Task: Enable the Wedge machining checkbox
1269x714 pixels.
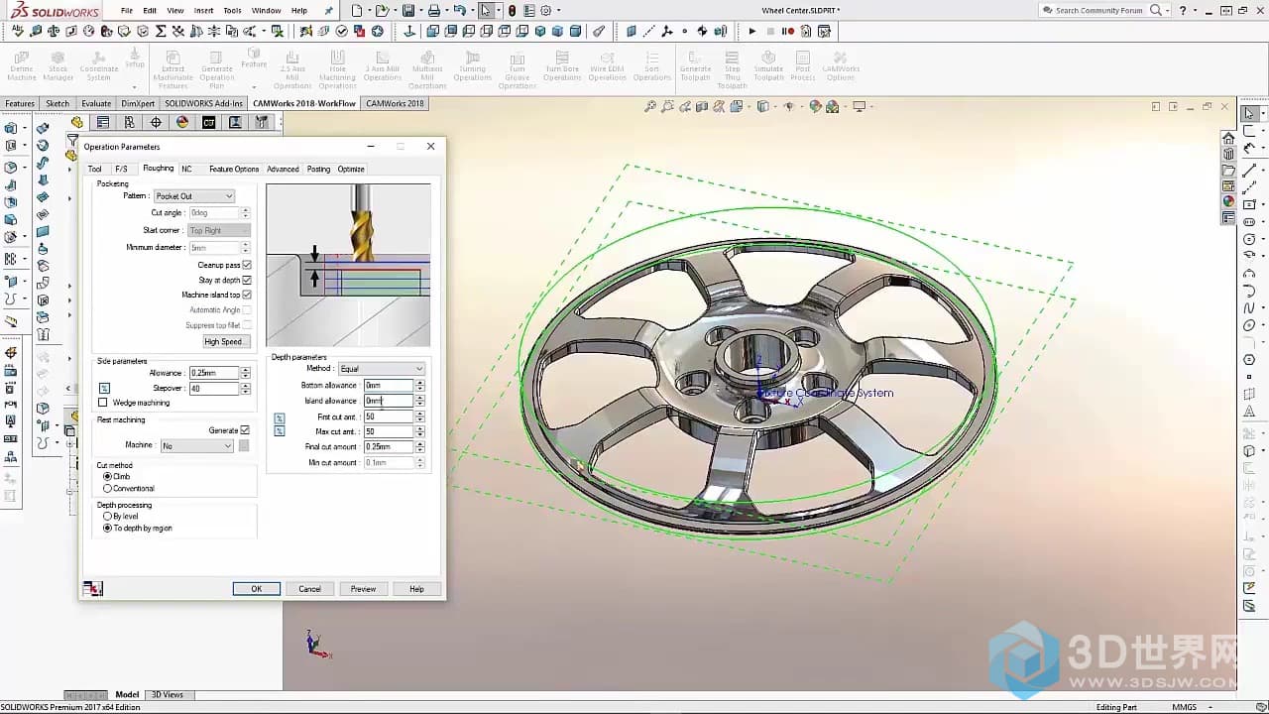Action: point(103,403)
